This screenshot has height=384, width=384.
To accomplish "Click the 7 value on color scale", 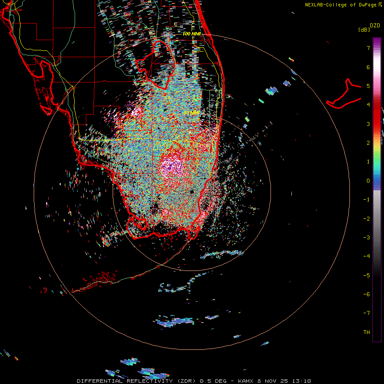I will [x=368, y=48].
